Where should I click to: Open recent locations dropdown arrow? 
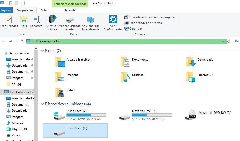(17, 41)
